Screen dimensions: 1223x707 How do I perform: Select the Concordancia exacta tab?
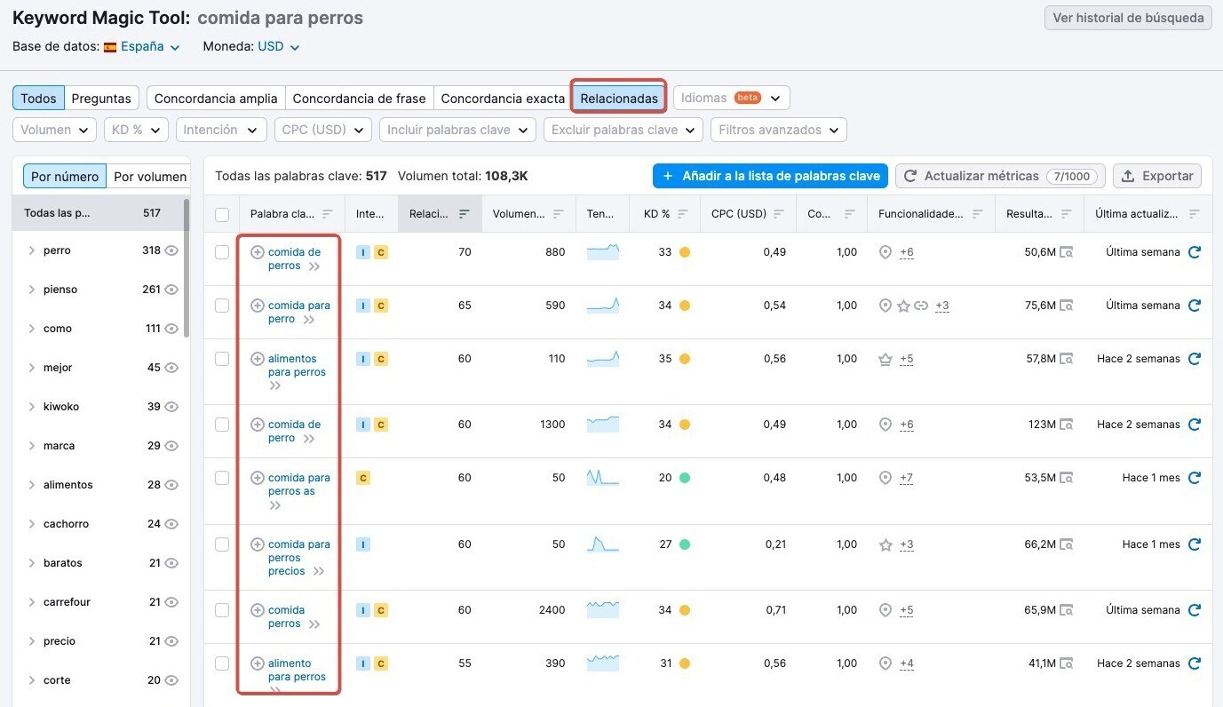click(503, 98)
